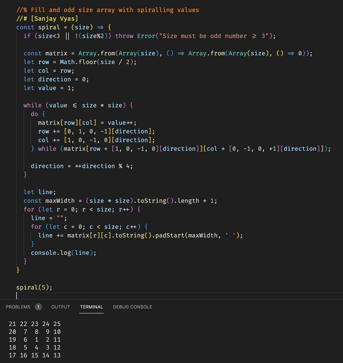Open the OUTPUT panel tab
Image resolution: width=343 pixels, height=363 pixels.
(60, 307)
